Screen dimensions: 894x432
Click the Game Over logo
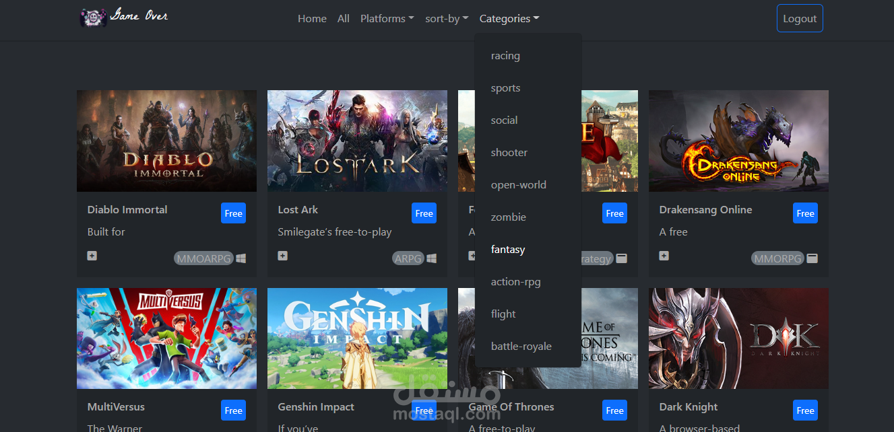click(x=124, y=16)
